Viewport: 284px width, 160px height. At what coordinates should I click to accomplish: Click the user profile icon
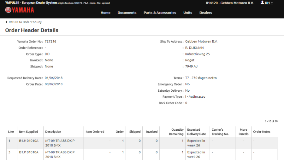coord(262,3)
